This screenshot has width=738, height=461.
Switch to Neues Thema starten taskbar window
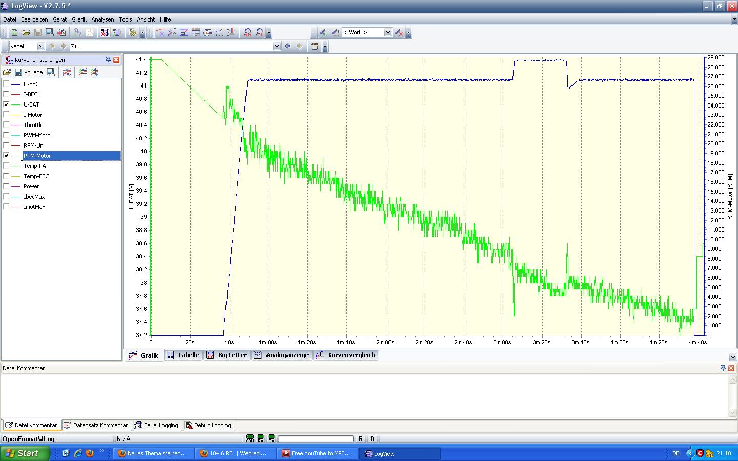click(154, 453)
